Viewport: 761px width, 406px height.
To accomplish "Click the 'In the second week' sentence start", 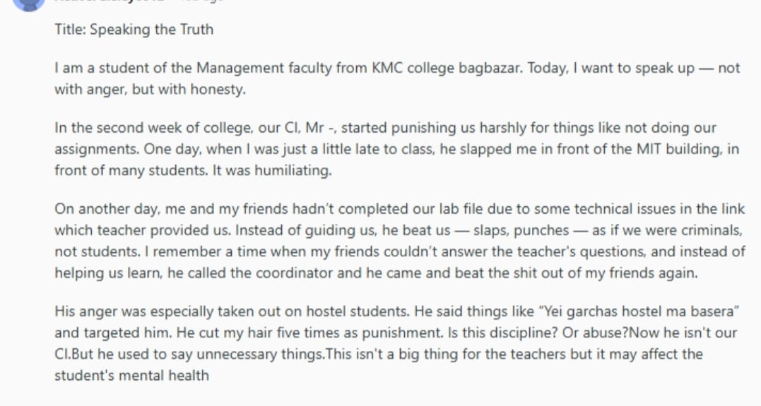I will pos(119,128).
